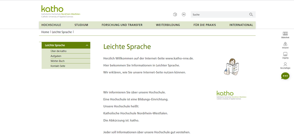Collapse the Leichte Sprache sidebar chevron
Image resolution: width=294 pixels, height=134 pixels.
[87, 45]
